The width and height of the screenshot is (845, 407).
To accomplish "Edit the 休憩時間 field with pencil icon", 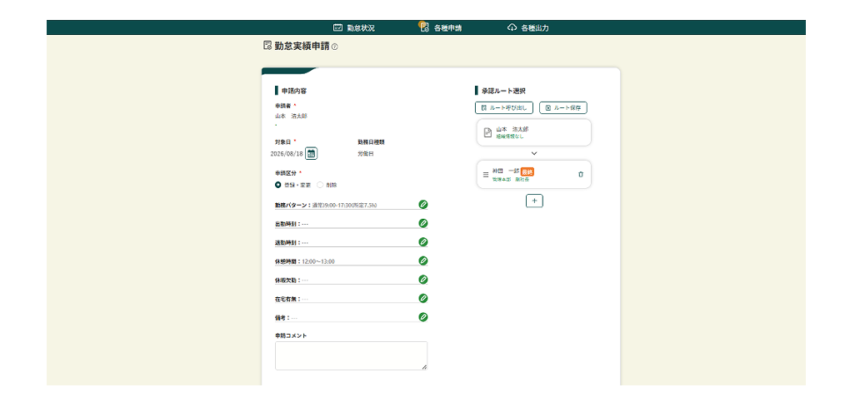I will 423,261.
